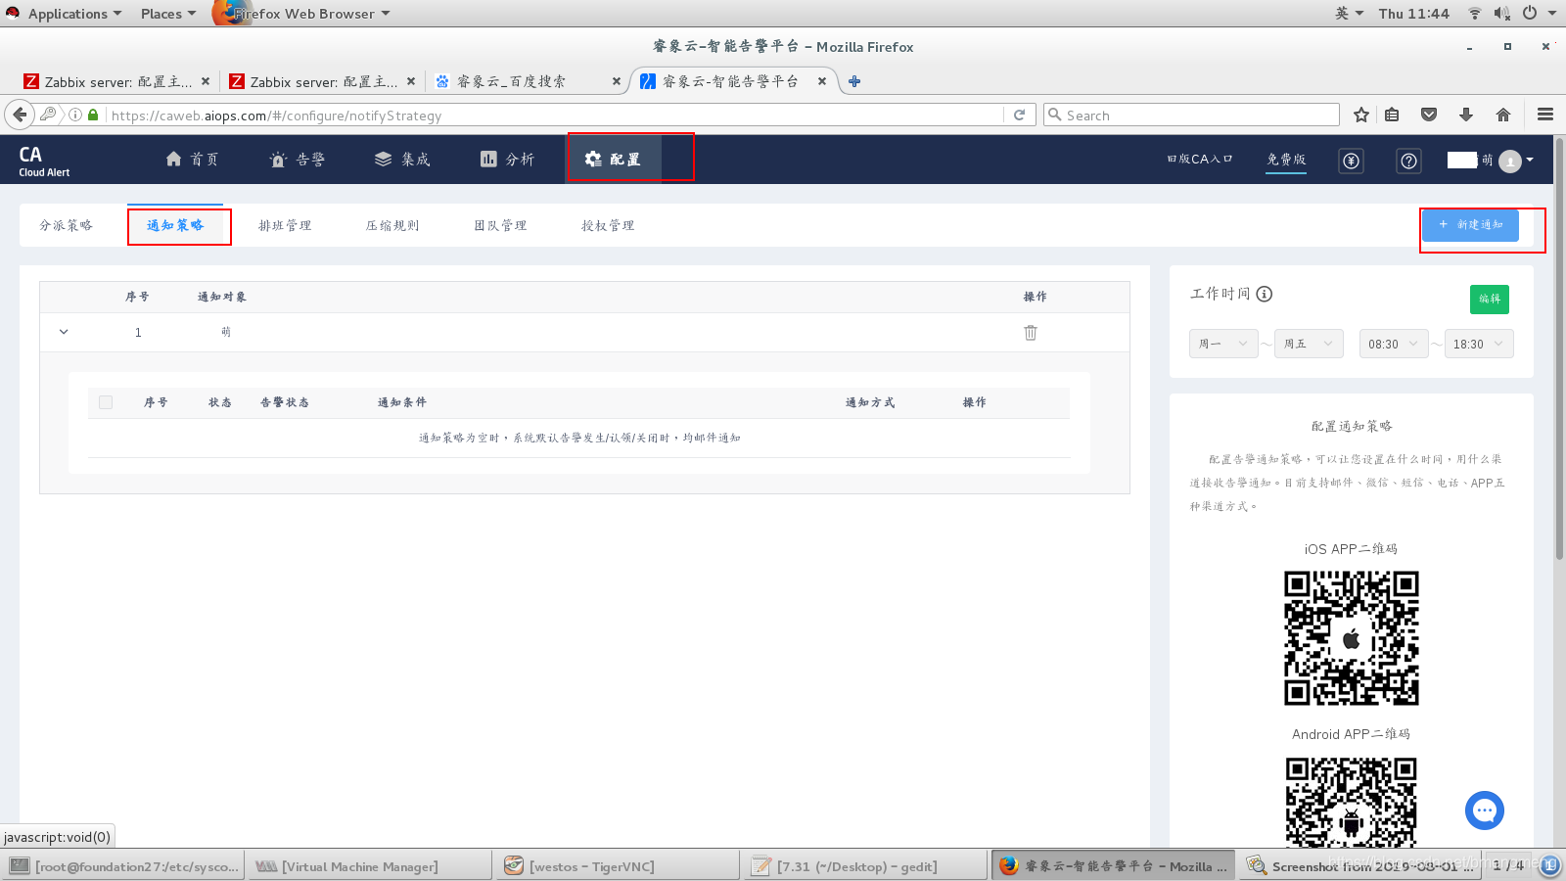
Task: Switch to the 分派策略 tab
Action: click(x=66, y=225)
